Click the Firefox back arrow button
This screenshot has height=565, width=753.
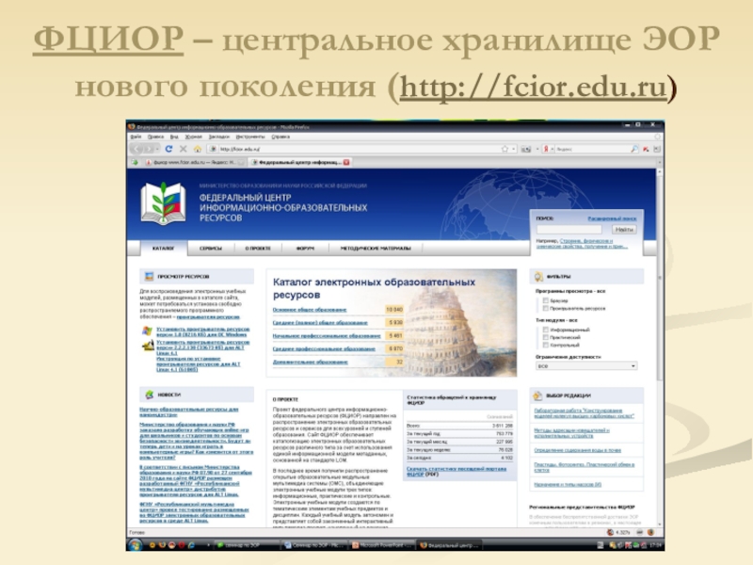pyautogui.click(x=137, y=149)
